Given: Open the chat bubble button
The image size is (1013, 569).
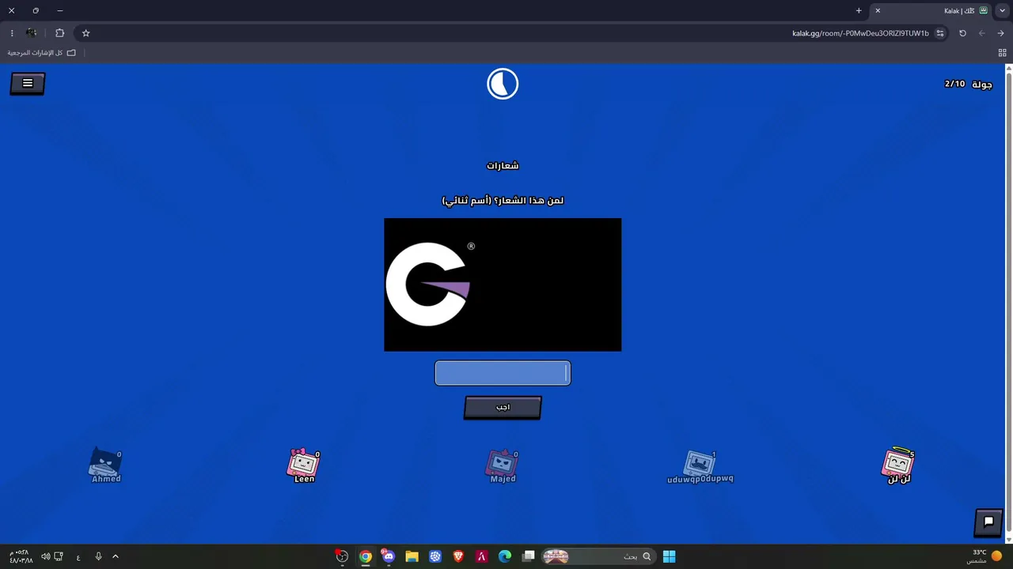Looking at the screenshot, I should click(x=988, y=522).
